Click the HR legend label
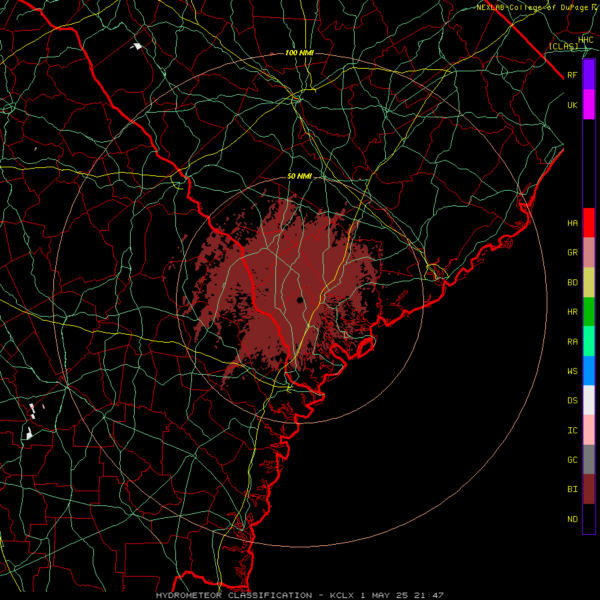This screenshot has width=600, height=600. [x=573, y=312]
